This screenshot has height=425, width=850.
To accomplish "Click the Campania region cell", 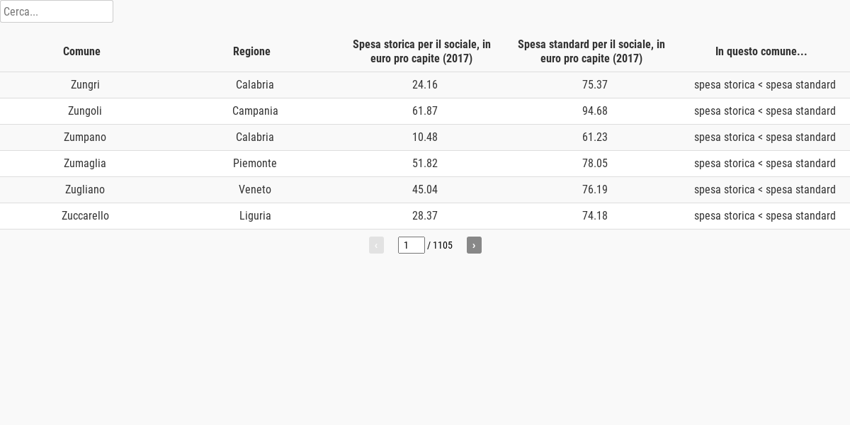I will point(255,111).
